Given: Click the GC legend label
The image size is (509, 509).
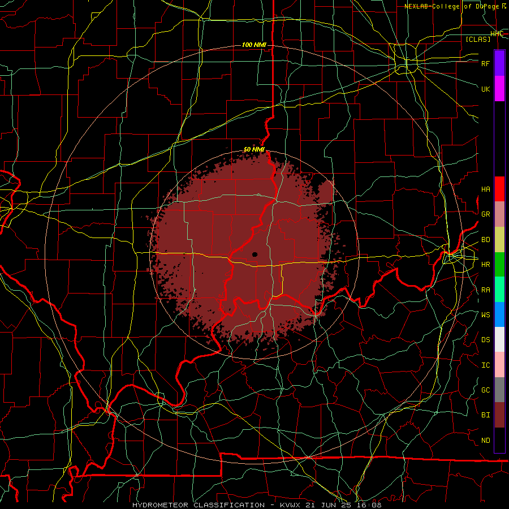Looking at the screenshot, I should (x=486, y=390).
